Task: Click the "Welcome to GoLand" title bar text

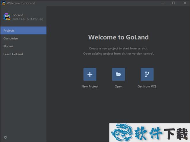Action: (21, 3)
